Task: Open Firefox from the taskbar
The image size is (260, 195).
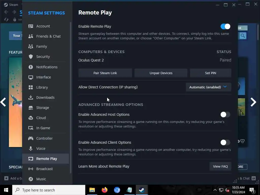Action: click(104, 190)
